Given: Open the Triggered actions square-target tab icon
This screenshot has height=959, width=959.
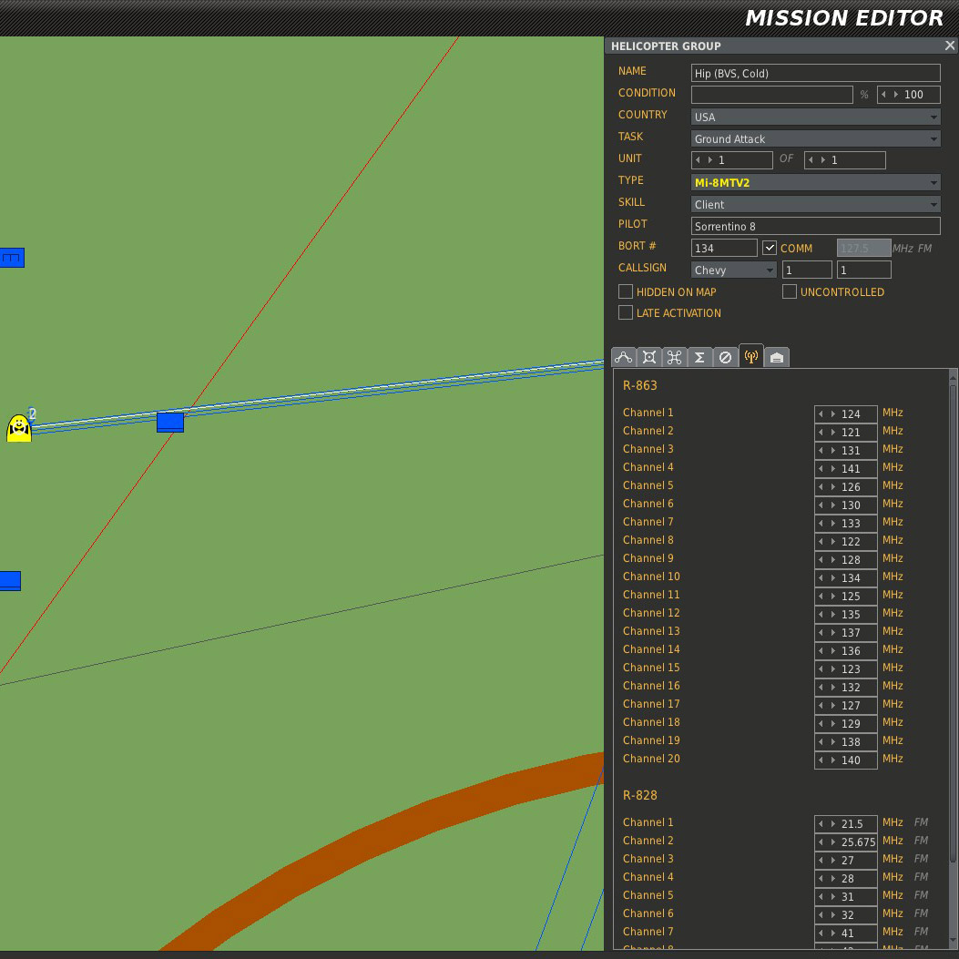Looking at the screenshot, I should [649, 358].
